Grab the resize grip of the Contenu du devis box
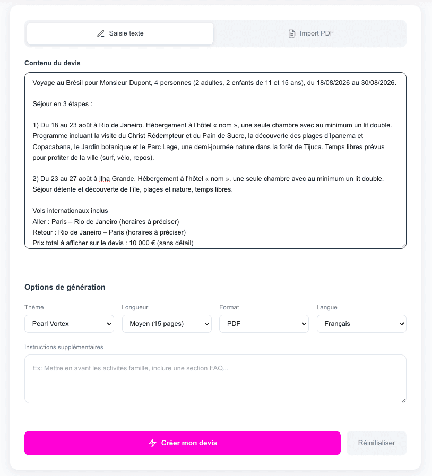Viewport: 432px width, 476px height. point(403,246)
